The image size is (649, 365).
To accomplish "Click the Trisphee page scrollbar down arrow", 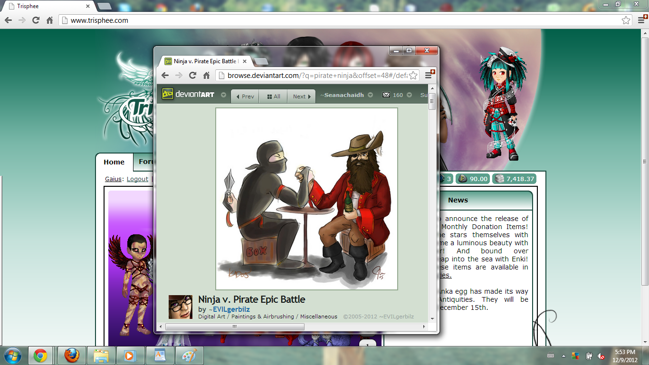I will [x=645, y=343].
